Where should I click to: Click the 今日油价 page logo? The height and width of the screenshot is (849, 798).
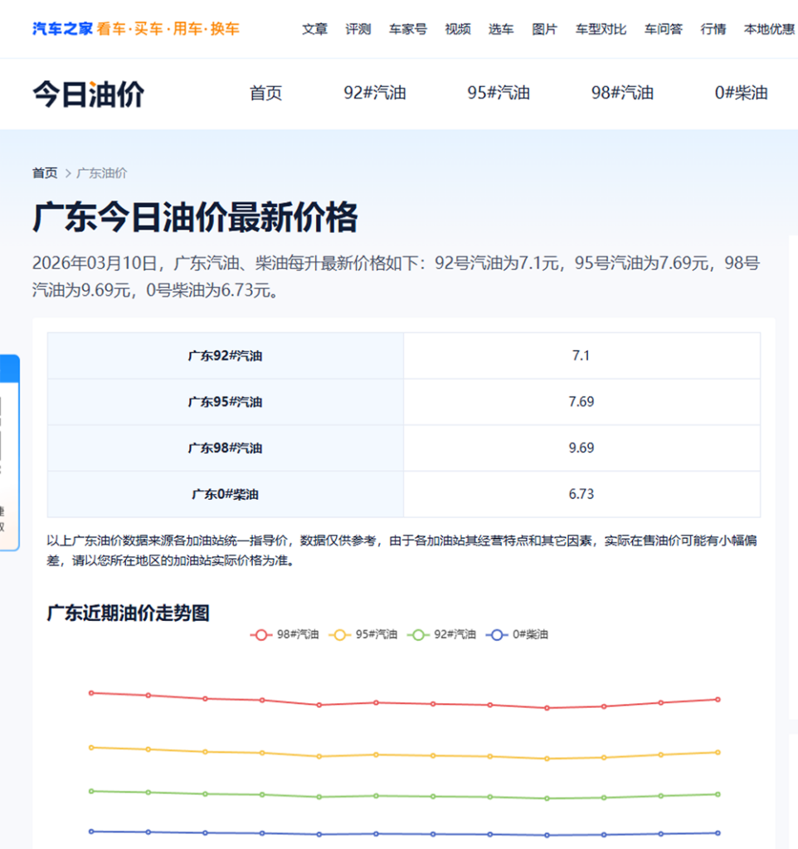pos(89,94)
